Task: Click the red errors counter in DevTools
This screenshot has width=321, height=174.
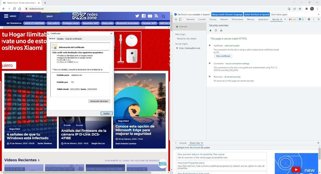Action: (x=290, y=19)
